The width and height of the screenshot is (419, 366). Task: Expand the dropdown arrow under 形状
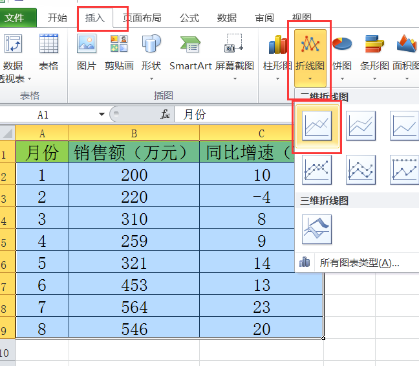tap(151, 79)
